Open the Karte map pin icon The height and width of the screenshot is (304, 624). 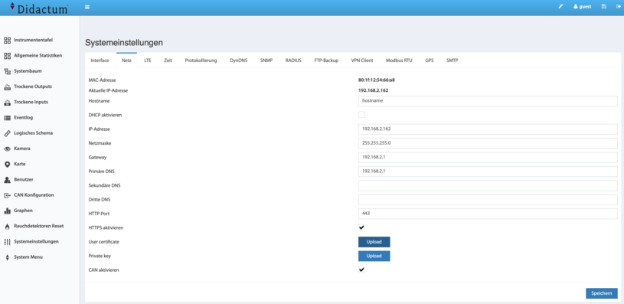click(x=7, y=165)
